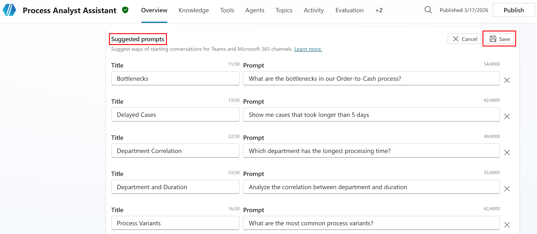Image resolution: width=537 pixels, height=234 pixels.
Task: Click the Suggested prompts heading
Action: tap(137, 39)
